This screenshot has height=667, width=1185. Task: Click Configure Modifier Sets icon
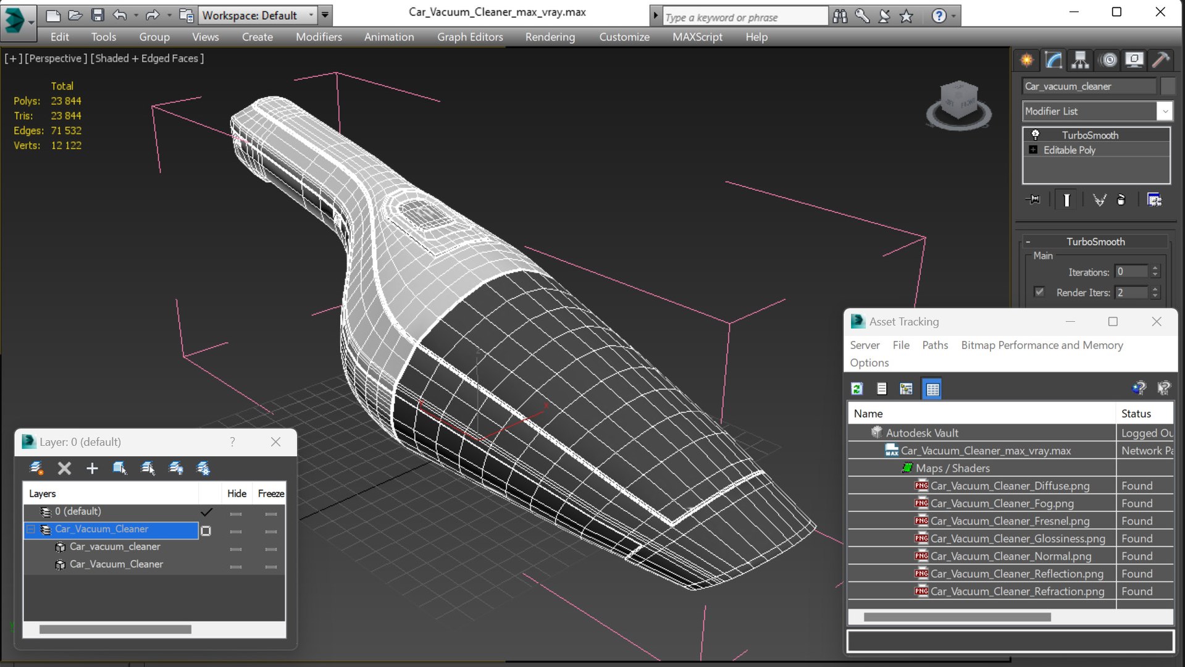(x=1154, y=199)
